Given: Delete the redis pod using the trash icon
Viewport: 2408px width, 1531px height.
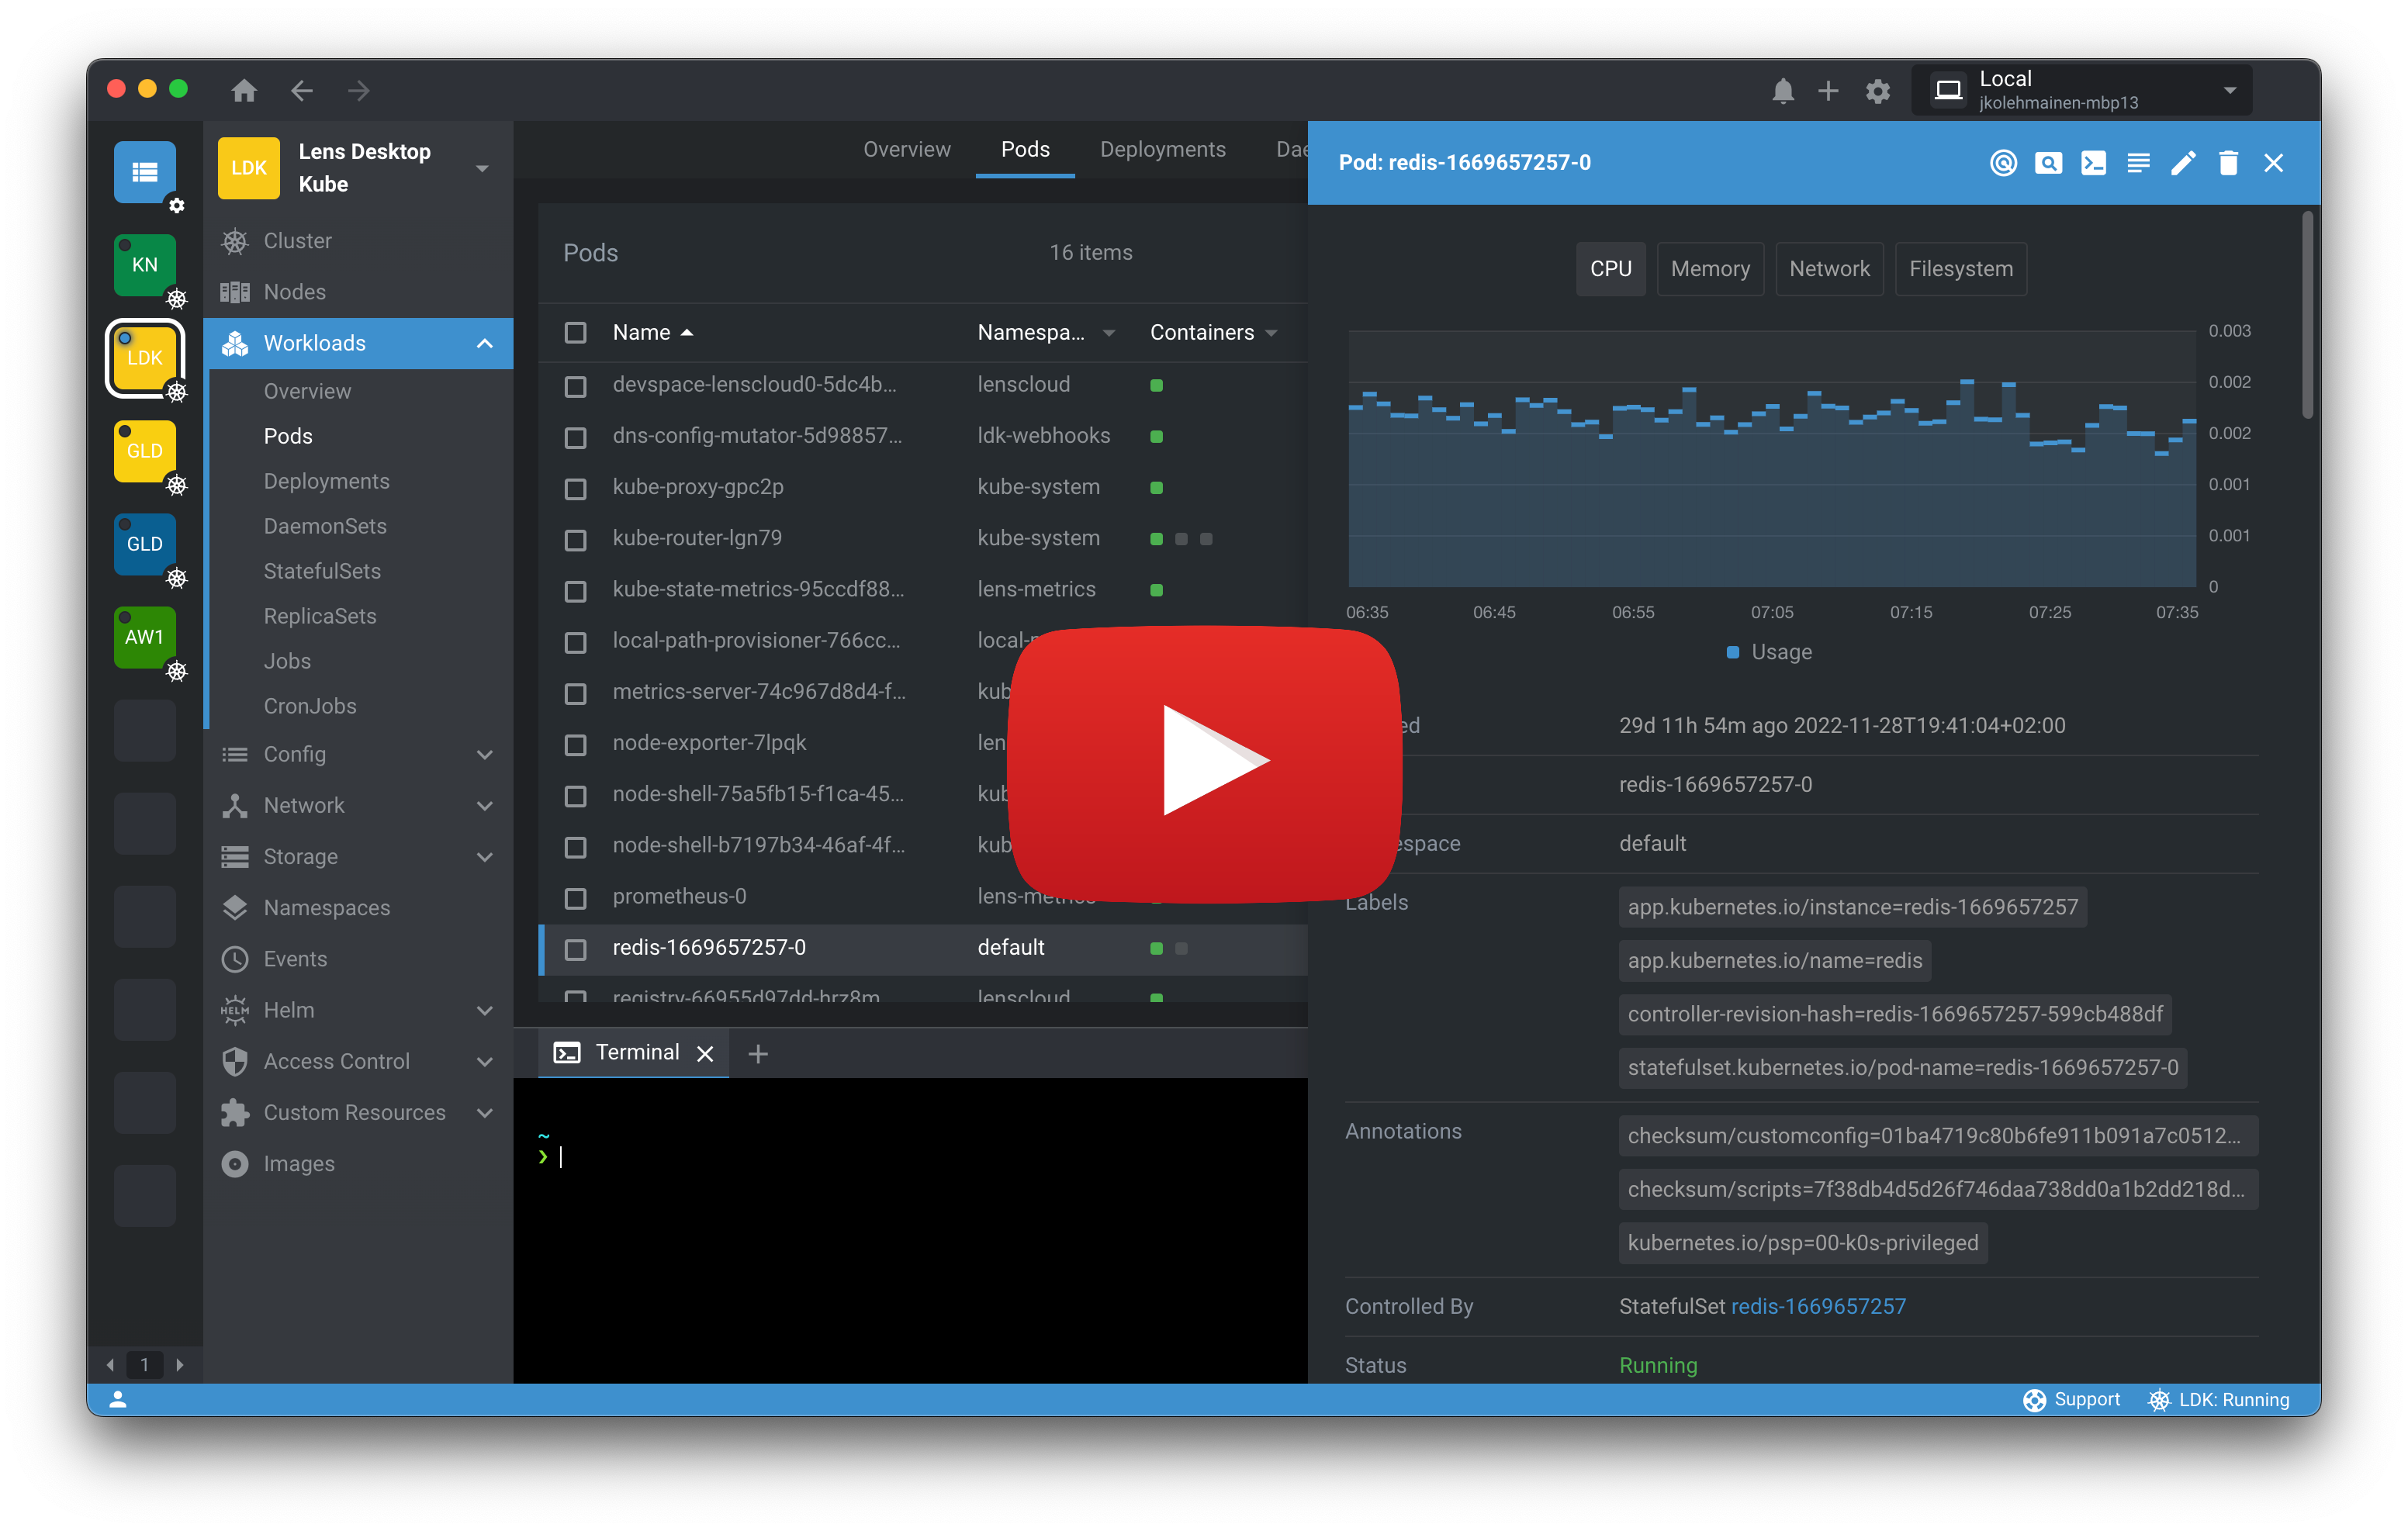Looking at the screenshot, I should coord(2228,162).
